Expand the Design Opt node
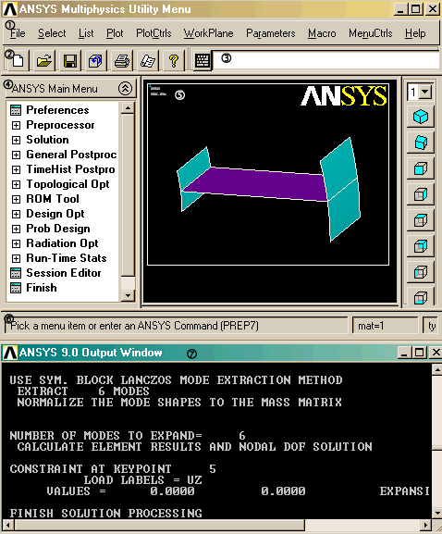The image size is (442, 534). [x=16, y=214]
